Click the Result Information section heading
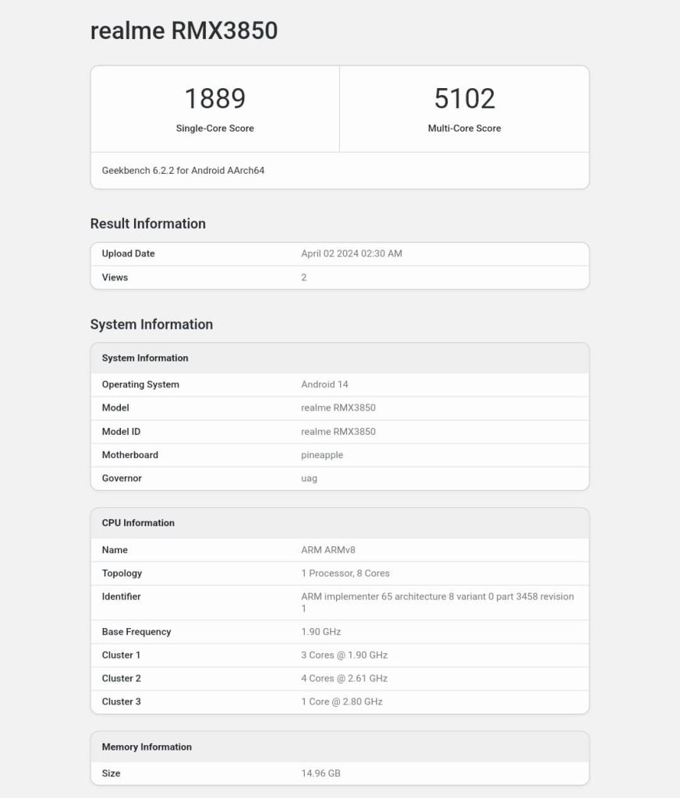Image resolution: width=680 pixels, height=798 pixels. (148, 224)
